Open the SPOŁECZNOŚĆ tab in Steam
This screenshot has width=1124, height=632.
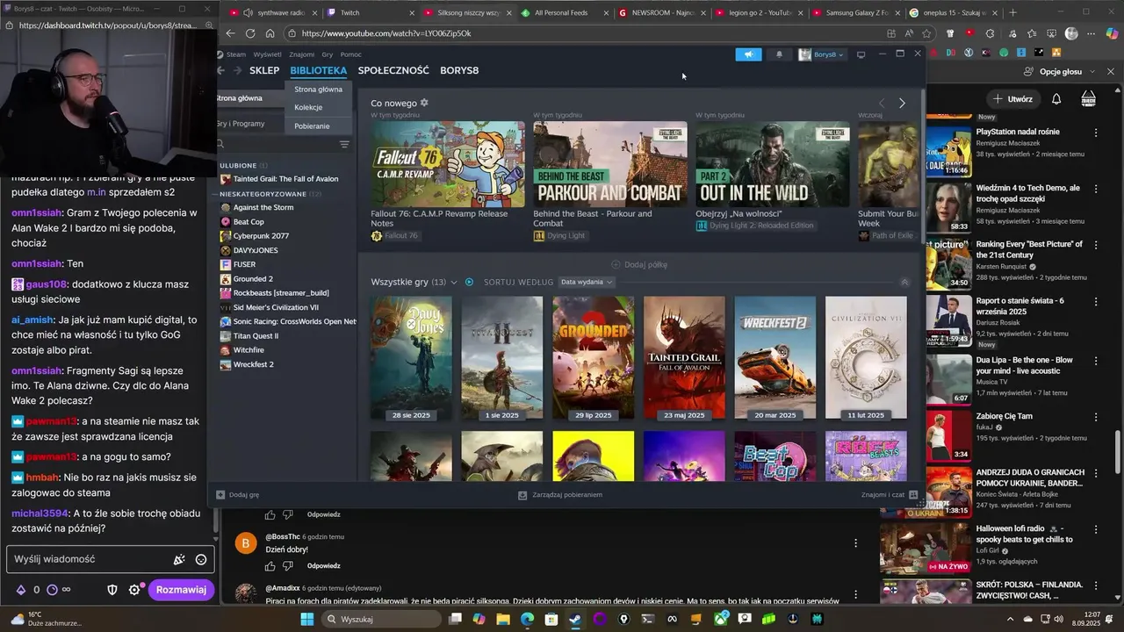click(393, 70)
